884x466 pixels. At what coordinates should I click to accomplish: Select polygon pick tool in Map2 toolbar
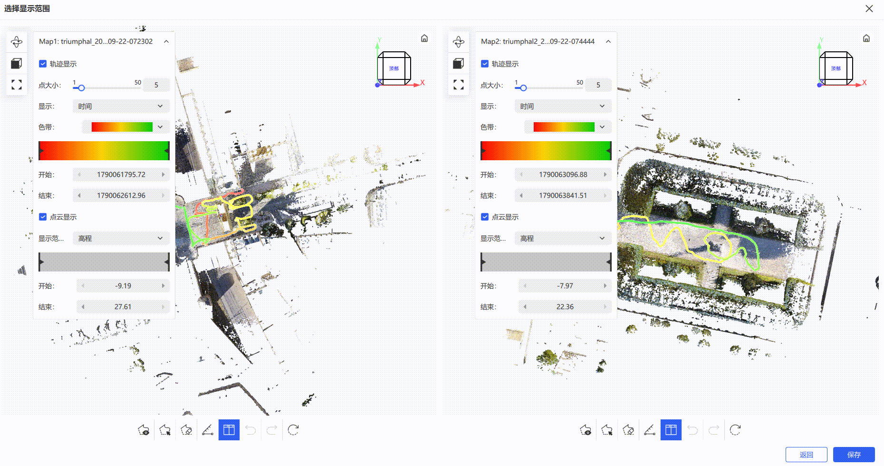coord(607,430)
